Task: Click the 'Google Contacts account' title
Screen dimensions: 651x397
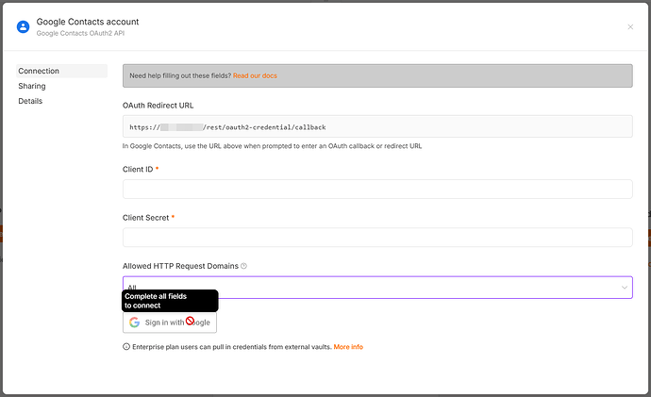Action: (x=88, y=22)
